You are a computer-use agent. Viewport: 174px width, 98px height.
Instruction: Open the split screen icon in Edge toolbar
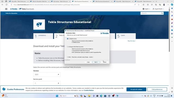pyautogui.click(x=148, y=5)
